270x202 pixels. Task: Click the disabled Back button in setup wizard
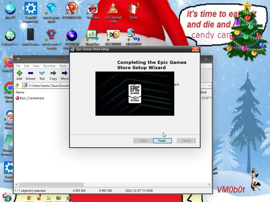143,141
